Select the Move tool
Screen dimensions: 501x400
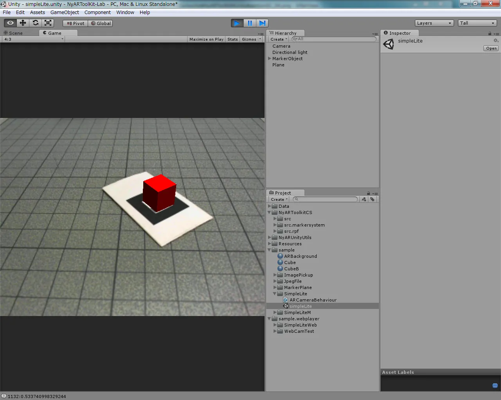[23, 23]
